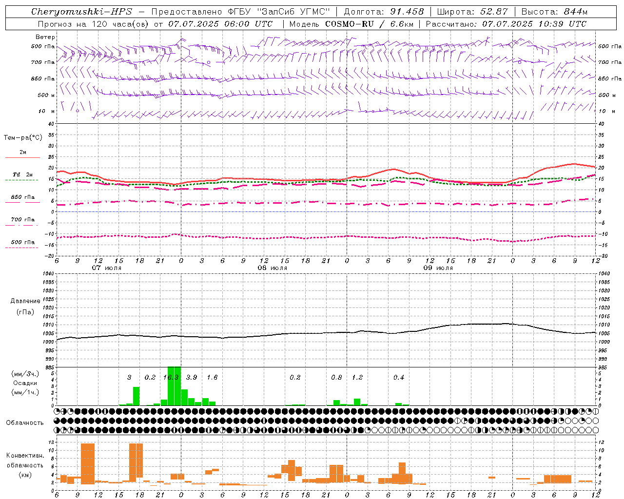This screenshot has width=624, height=499.
Task: Click the "Cheryomushki-HPS" station title
Action: pyautogui.click(x=82, y=12)
